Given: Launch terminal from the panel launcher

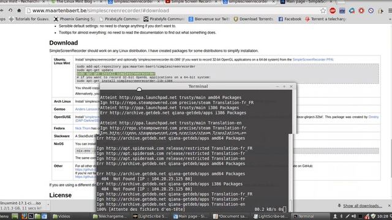Looking at the screenshot, I should [x=31, y=216].
